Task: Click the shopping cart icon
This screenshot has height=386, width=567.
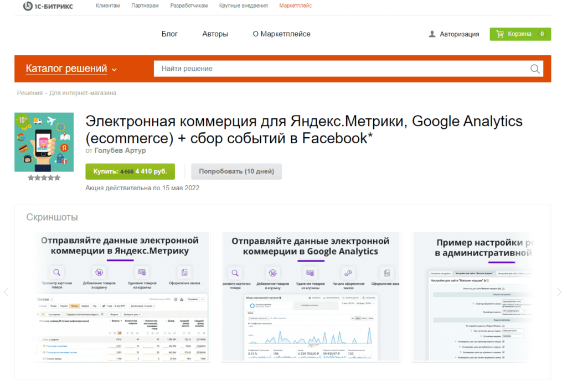Action: [500, 34]
